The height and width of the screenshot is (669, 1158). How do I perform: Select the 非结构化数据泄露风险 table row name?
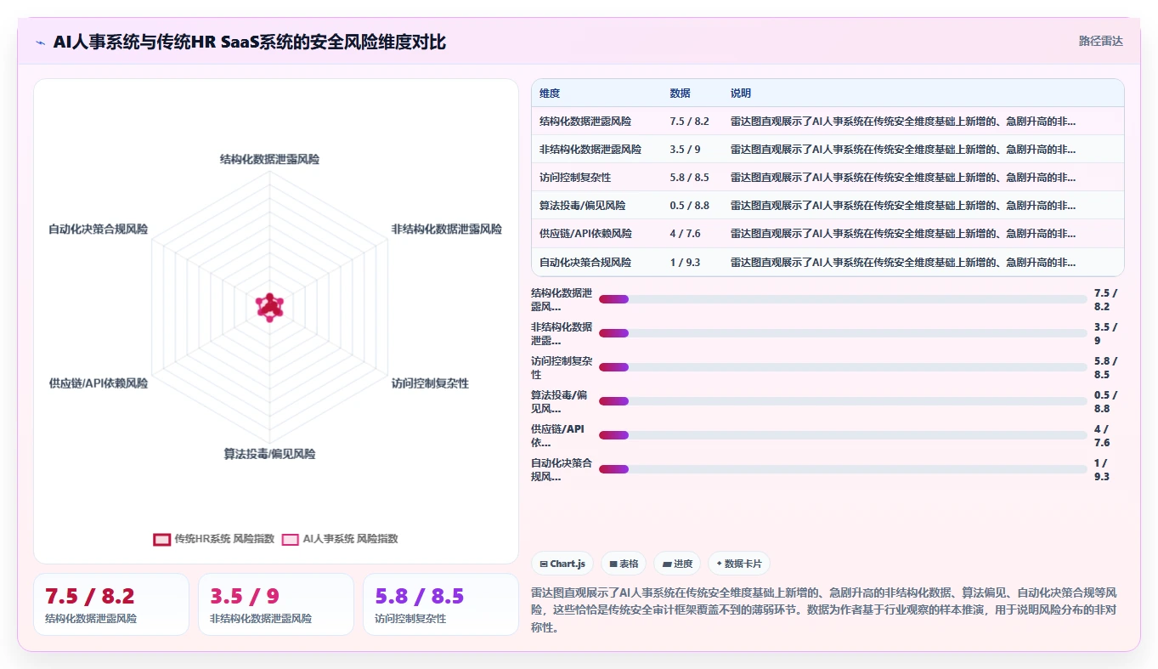[x=590, y=150]
